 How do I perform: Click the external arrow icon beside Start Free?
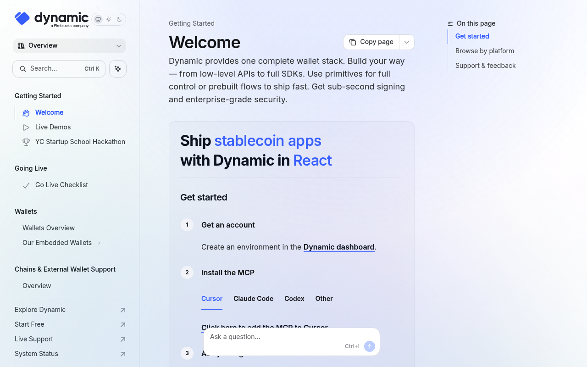click(x=122, y=325)
